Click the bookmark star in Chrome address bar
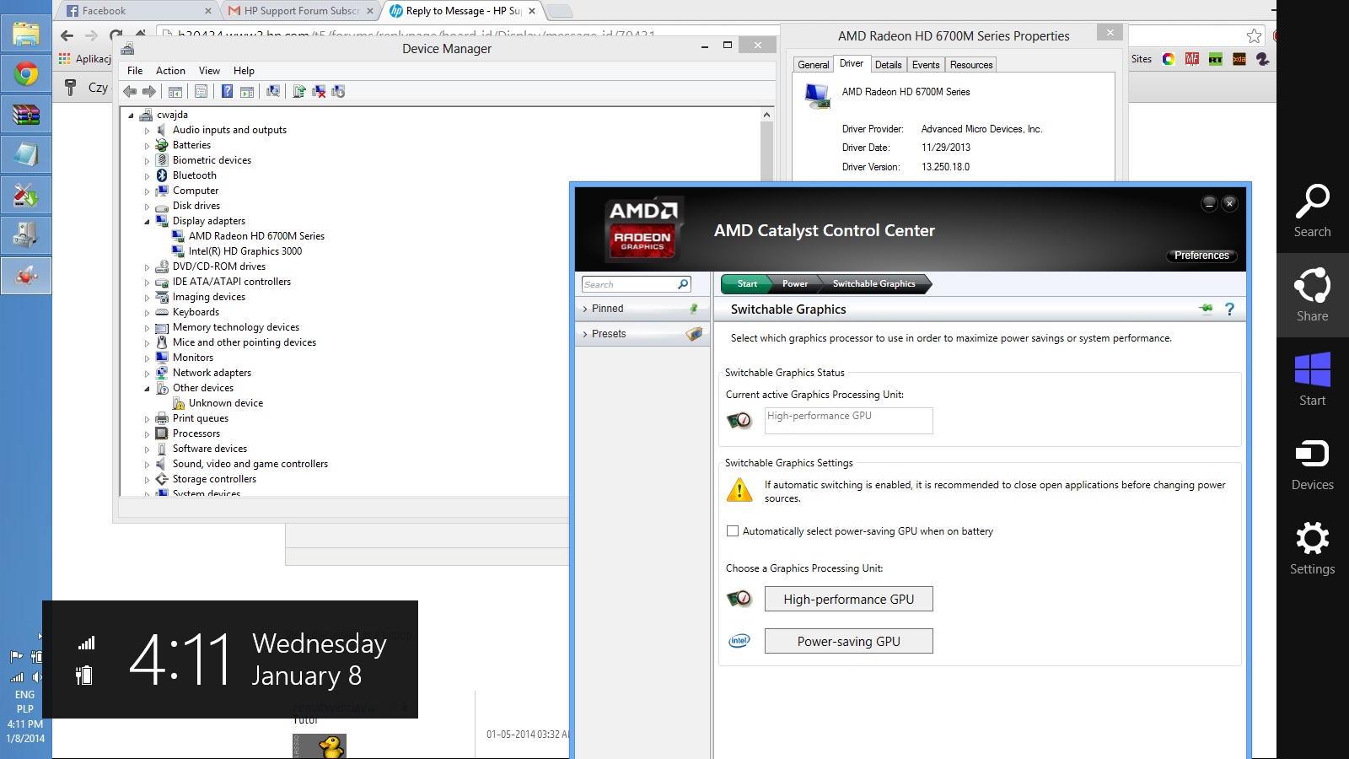 coord(1254,35)
